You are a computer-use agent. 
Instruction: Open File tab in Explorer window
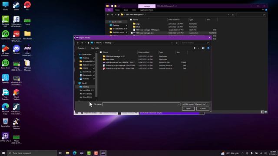(109, 10)
